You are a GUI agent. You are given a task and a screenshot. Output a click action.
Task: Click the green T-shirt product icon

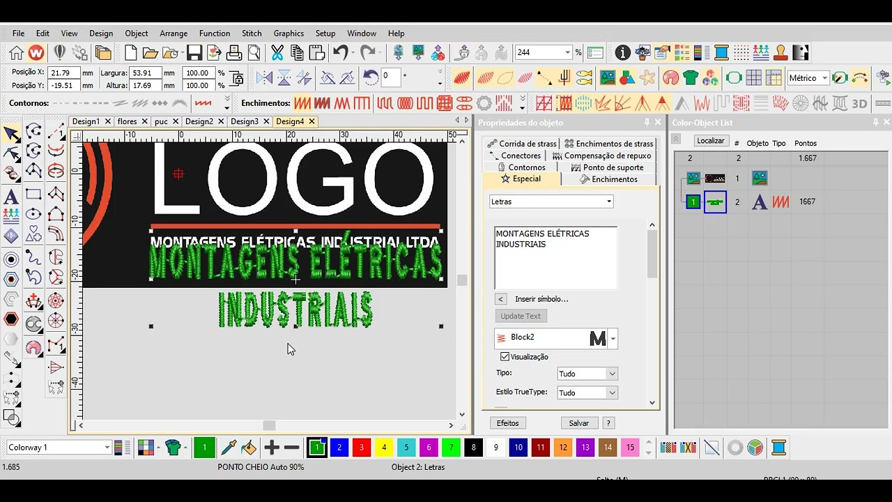(691, 77)
